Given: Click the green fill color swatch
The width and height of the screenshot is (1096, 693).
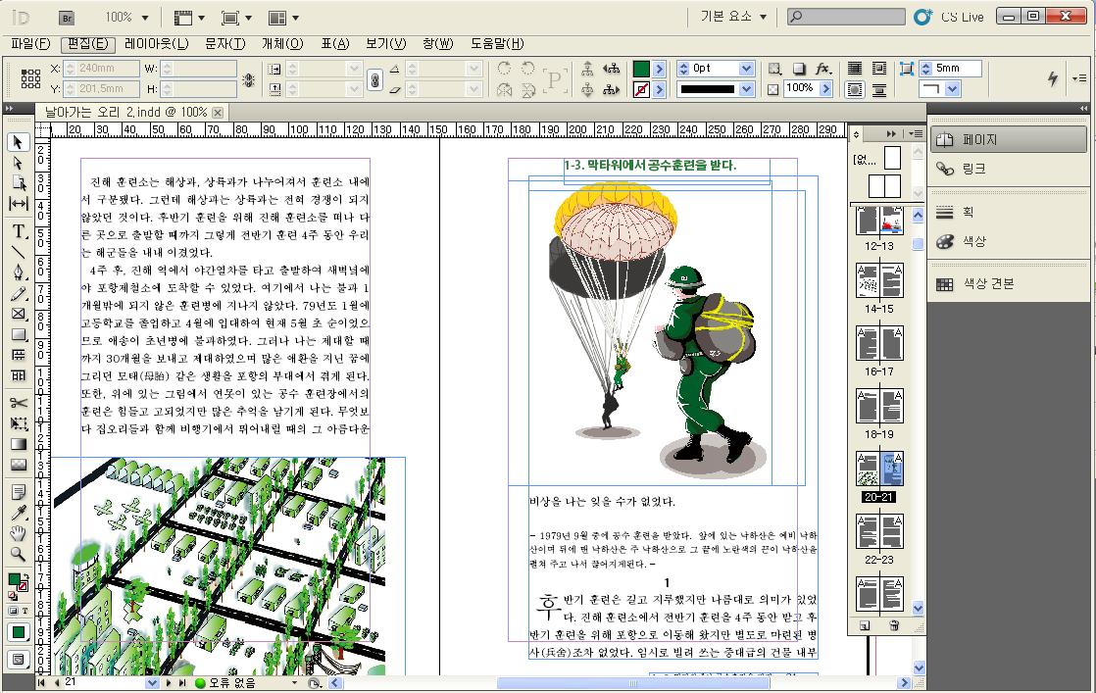Looking at the screenshot, I should point(640,69).
